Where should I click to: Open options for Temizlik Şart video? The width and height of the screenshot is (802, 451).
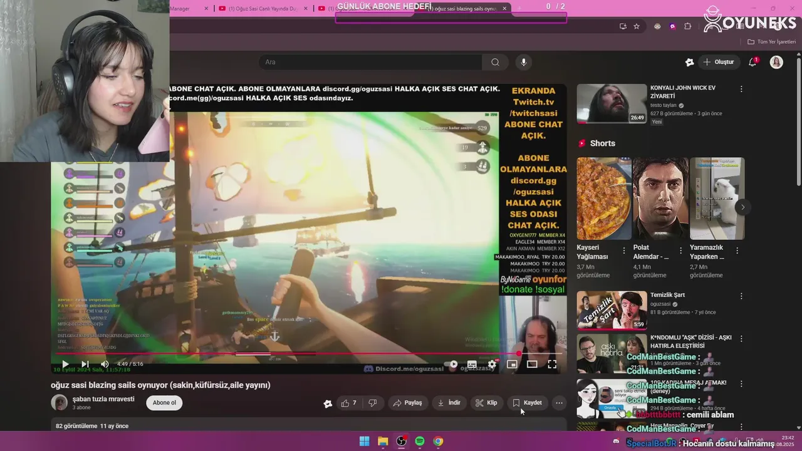pos(741,296)
